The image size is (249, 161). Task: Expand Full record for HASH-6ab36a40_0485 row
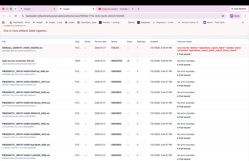[x=184, y=148]
